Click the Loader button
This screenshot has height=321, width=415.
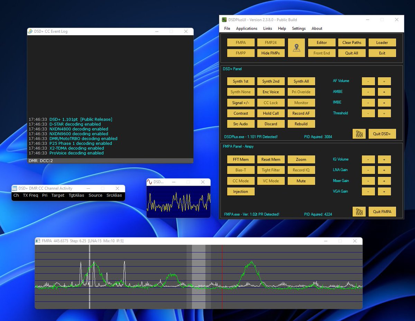click(382, 43)
